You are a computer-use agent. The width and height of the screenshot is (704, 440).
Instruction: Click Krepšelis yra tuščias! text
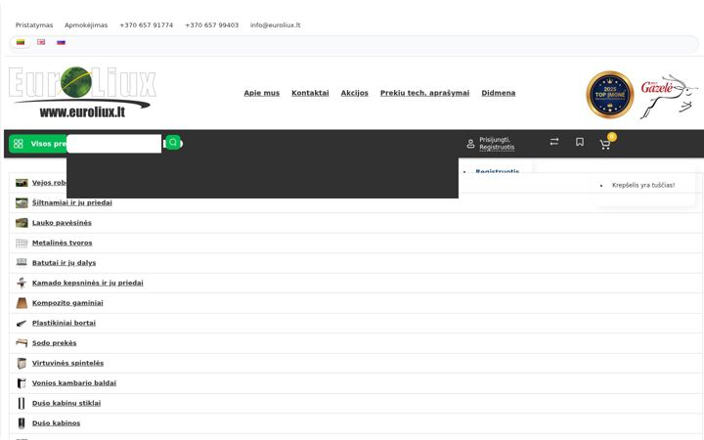tap(643, 185)
